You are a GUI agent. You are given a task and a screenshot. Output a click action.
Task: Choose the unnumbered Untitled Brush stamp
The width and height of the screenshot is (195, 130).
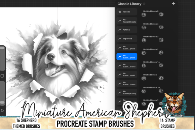tap(153, 77)
